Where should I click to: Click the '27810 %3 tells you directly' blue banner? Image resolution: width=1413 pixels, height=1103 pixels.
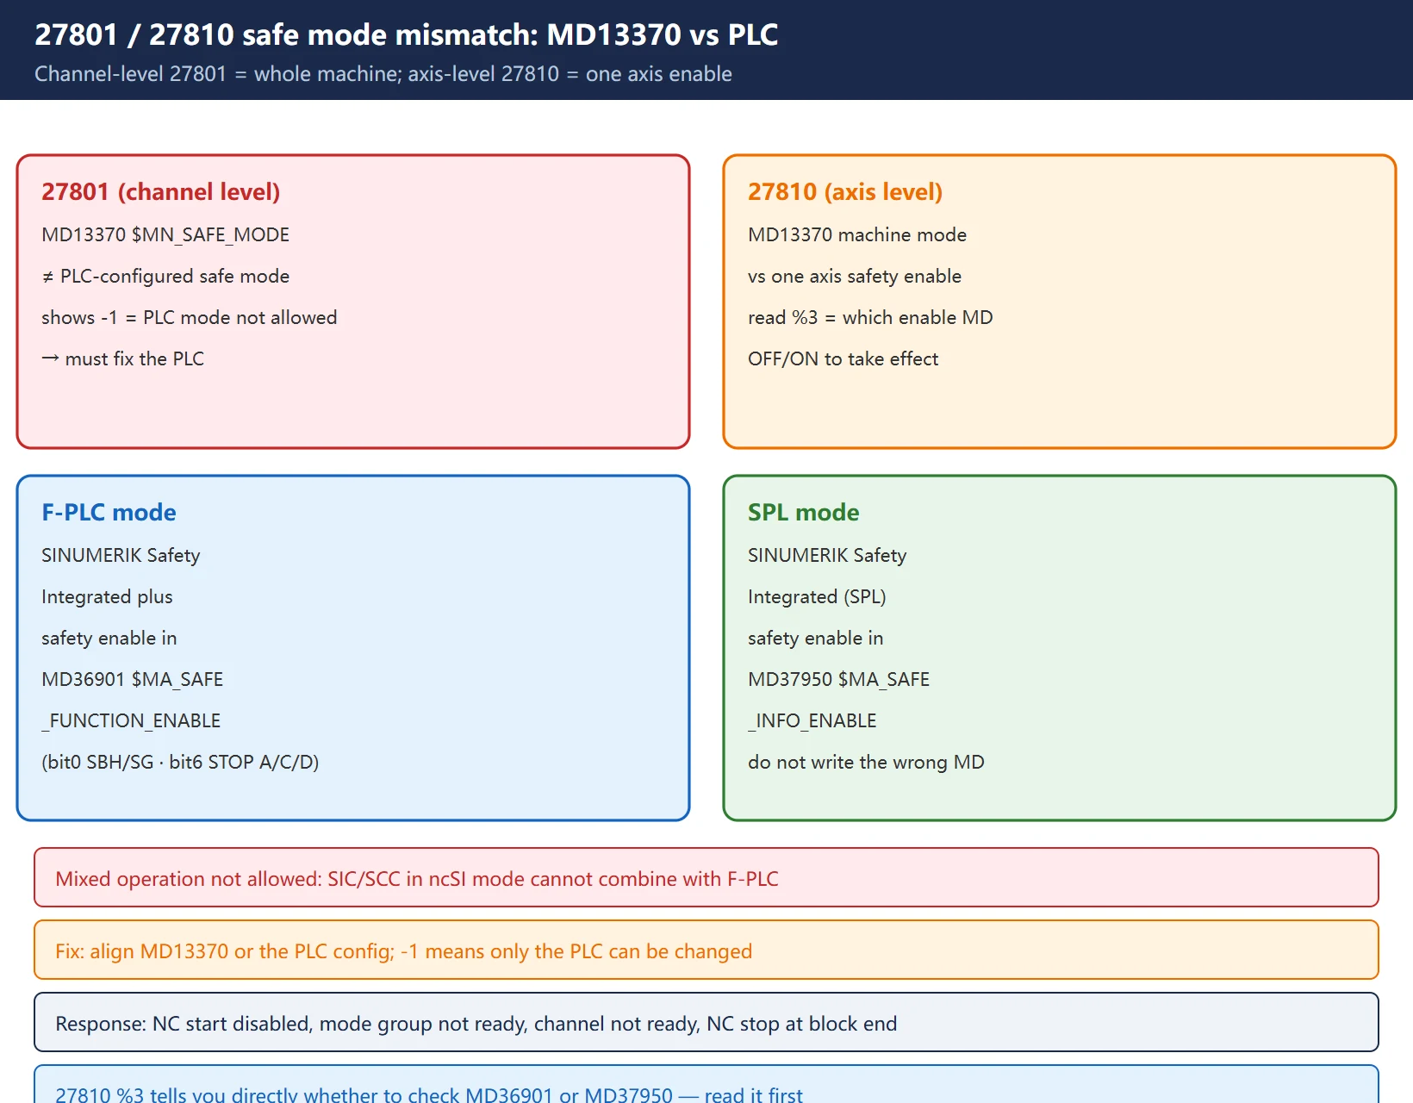tap(706, 1085)
